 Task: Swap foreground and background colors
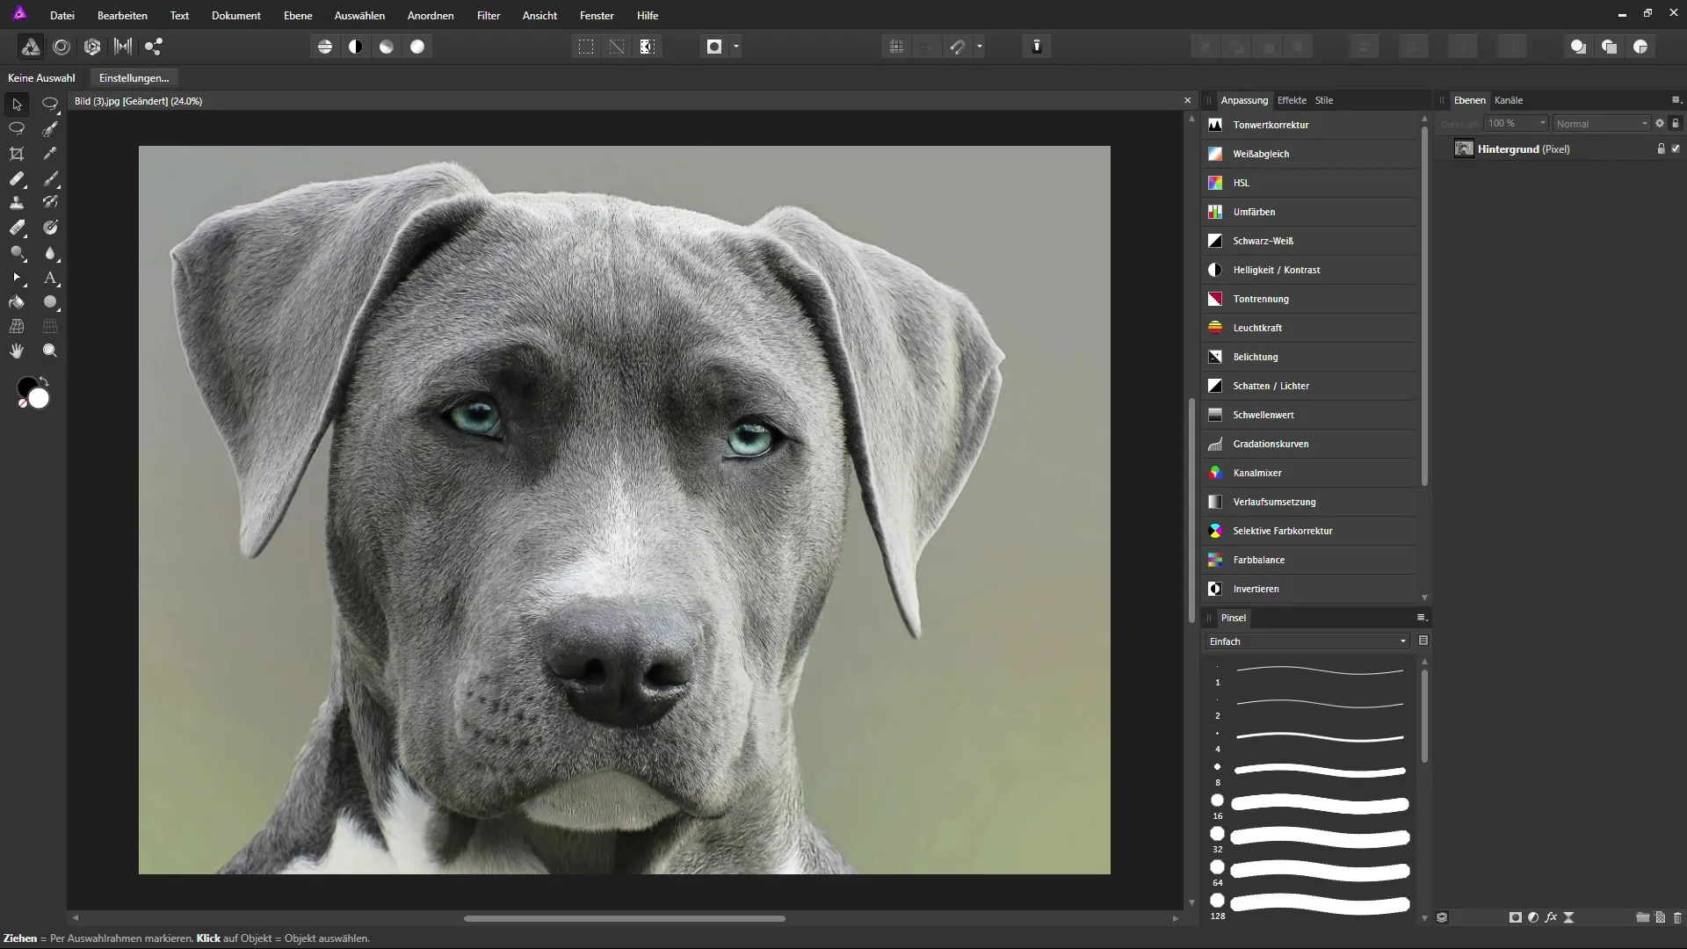pos(44,381)
